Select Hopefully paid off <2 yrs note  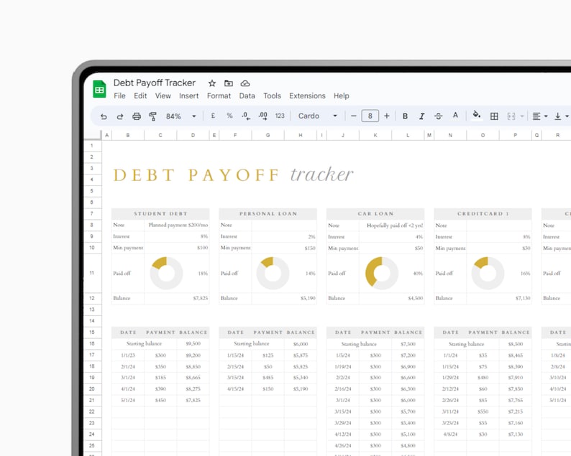click(x=392, y=225)
